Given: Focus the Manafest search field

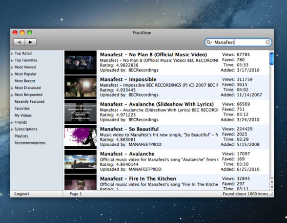Looking at the screenshot, I should point(238,42).
